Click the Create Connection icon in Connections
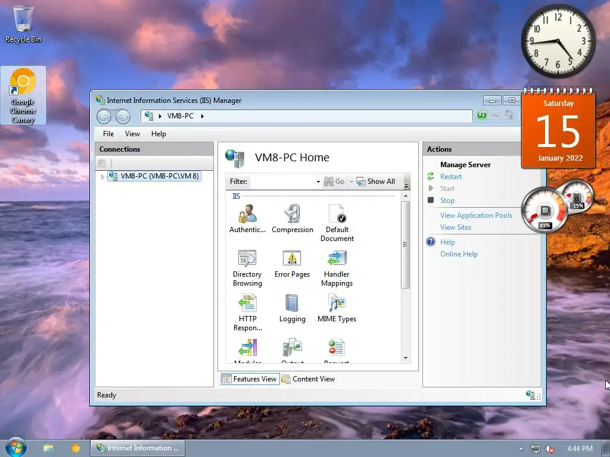 pyautogui.click(x=101, y=163)
